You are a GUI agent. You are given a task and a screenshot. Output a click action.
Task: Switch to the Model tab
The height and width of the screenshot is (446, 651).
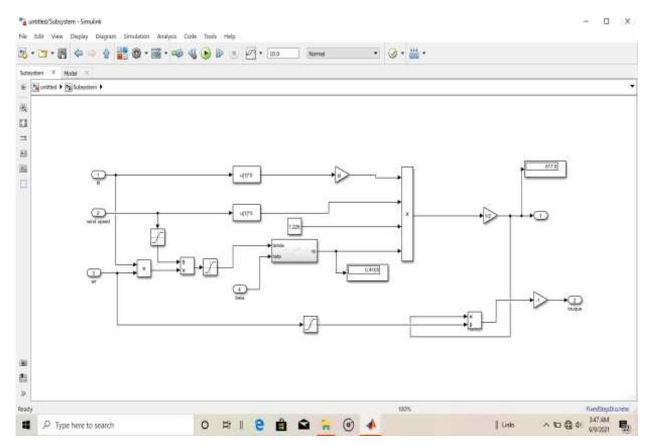[70, 71]
